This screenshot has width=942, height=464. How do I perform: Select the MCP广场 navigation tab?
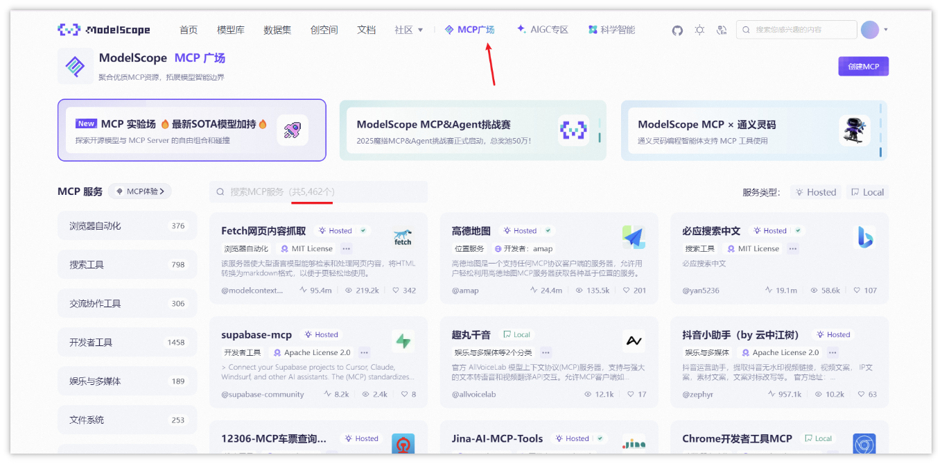[x=469, y=30]
